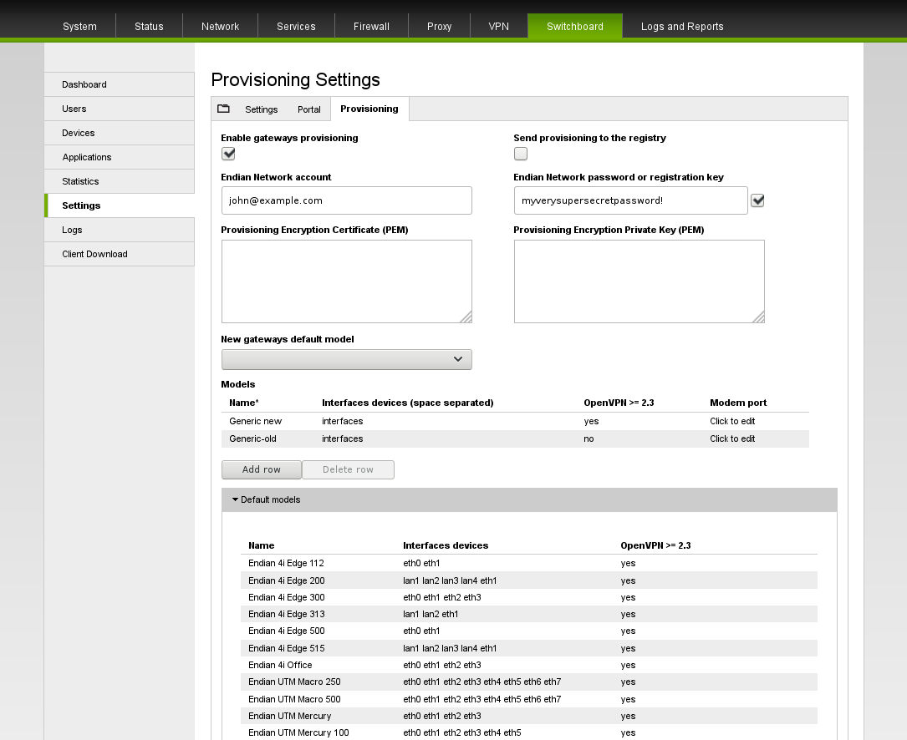Toggle Enable gateways provisioning checkbox
The height and width of the screenshot is (740, 907).
228,154
